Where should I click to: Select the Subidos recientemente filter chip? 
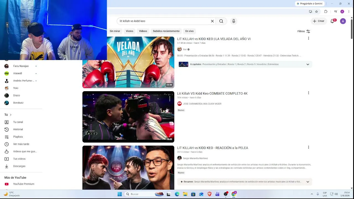point(166,31)
